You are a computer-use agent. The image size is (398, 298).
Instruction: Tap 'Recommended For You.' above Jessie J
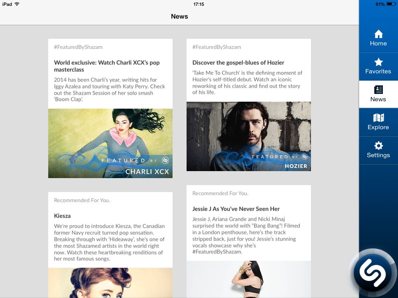pos(220,193)
